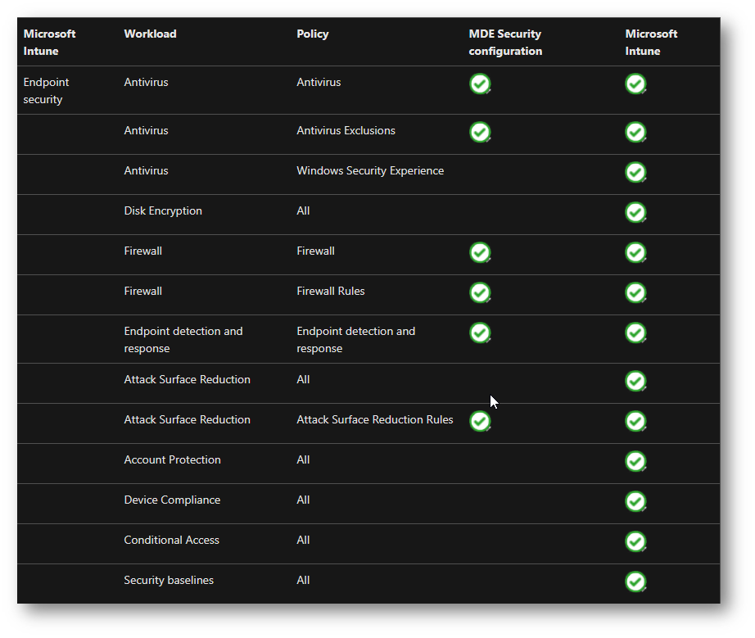Viewport: 755px width, 638px height.
Task: Click Intune checkmark for Windows Security Experience
Action: tap(635, 172)
